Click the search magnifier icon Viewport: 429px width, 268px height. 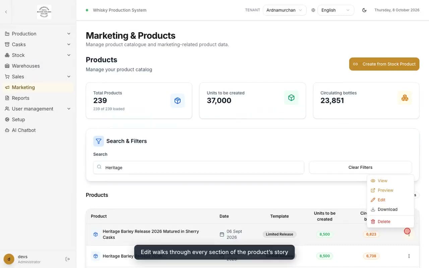pyautogui.click(x=99, y=167)
